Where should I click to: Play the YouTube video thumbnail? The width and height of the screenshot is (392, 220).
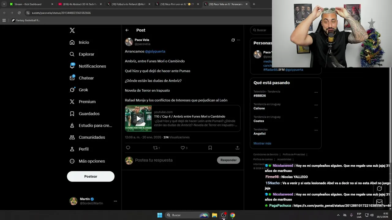coord(138,119)
